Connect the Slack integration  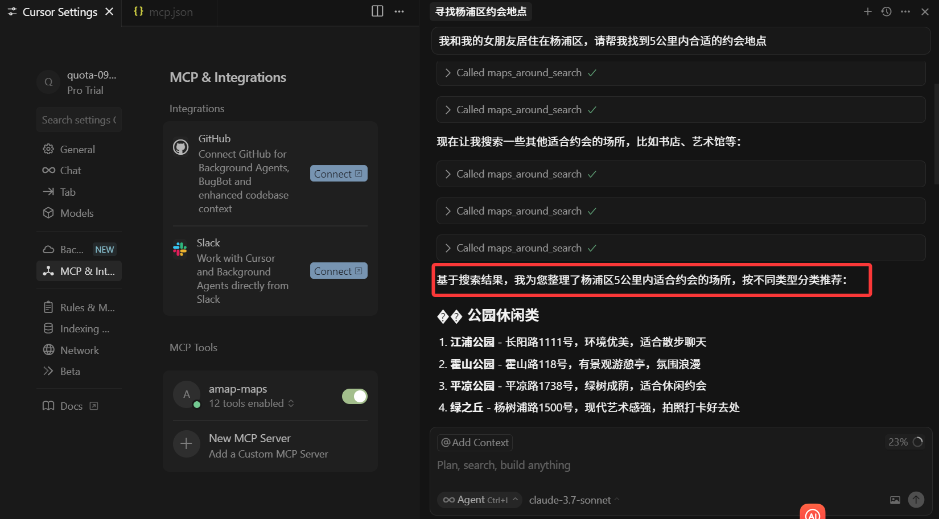[339, 271]
